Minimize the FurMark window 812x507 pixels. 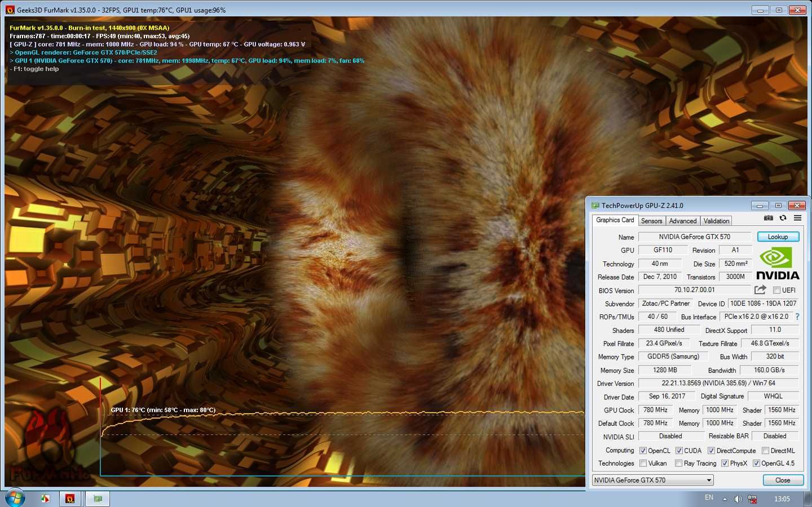[760, 10]
